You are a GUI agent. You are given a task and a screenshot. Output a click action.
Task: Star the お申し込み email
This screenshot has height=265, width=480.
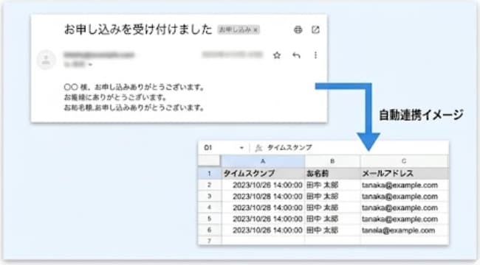point(277,55)
